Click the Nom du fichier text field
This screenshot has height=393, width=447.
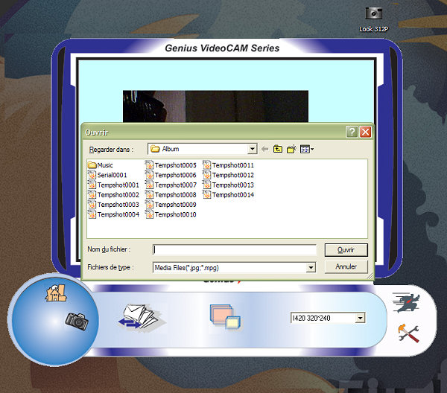coord(235,250)
